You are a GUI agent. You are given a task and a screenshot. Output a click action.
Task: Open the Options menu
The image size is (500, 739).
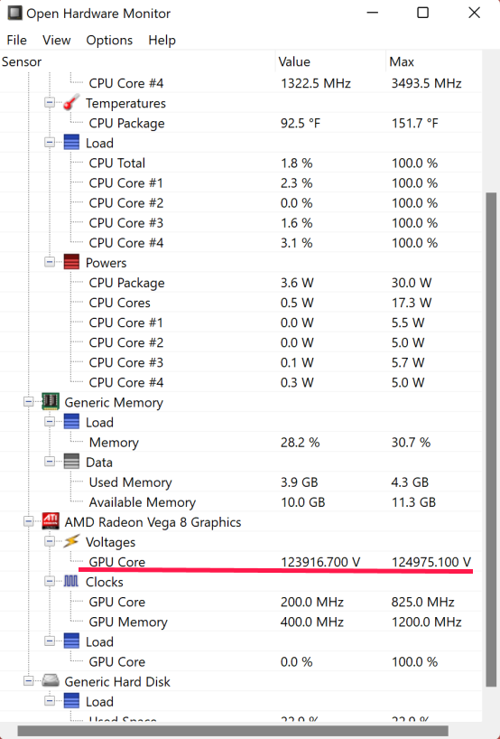pyautogui.click(x=109, y=40)
